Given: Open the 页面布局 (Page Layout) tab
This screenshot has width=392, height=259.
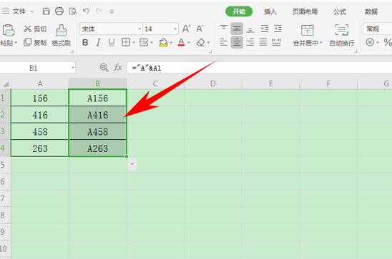Looking at the screenshot, I should coord(305,11).
